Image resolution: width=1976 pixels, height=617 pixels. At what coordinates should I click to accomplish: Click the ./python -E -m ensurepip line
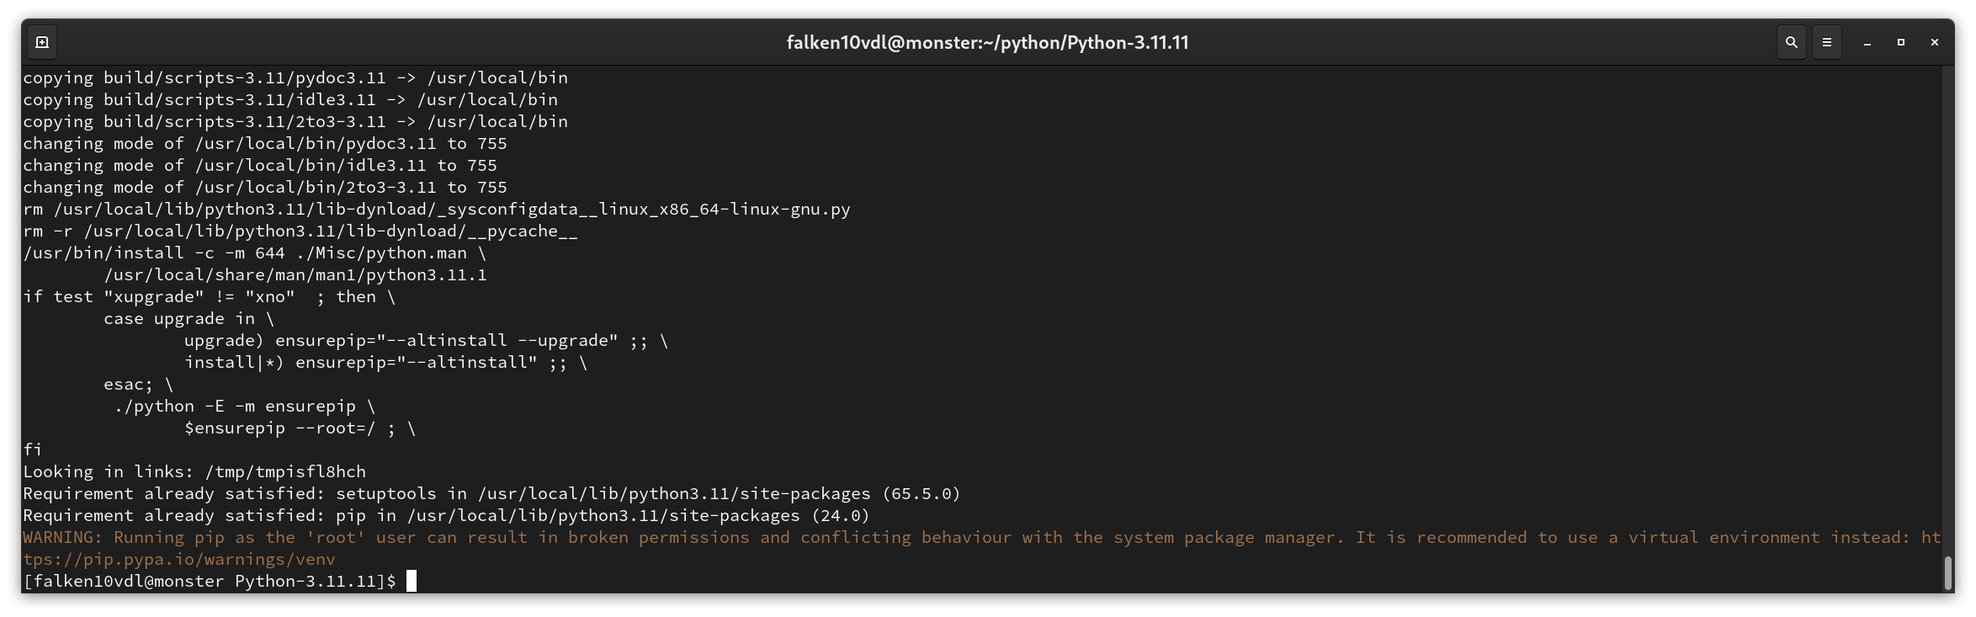tap(245, 406)
